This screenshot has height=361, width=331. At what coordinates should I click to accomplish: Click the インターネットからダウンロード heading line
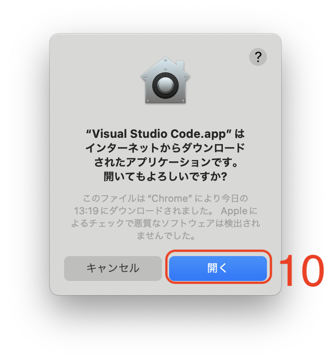(165, 148)
